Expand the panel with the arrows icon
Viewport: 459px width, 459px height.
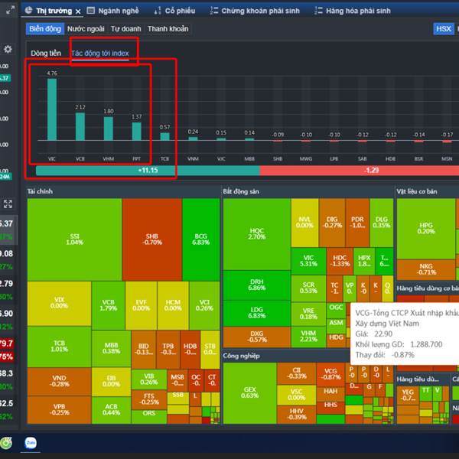click(x=8, y=203)
